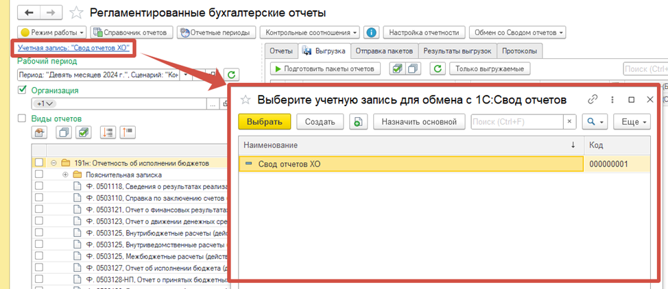Tick checkbox for Ф. 0503123 row
The height and width of the screenshot is (289, 668).
pyautogui.click(x=39, y=221)
